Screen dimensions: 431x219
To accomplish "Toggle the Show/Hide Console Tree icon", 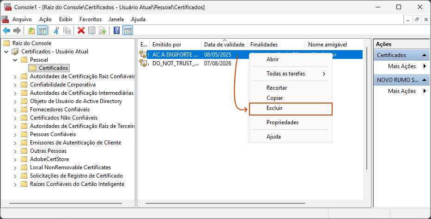I will coord(42,30).
